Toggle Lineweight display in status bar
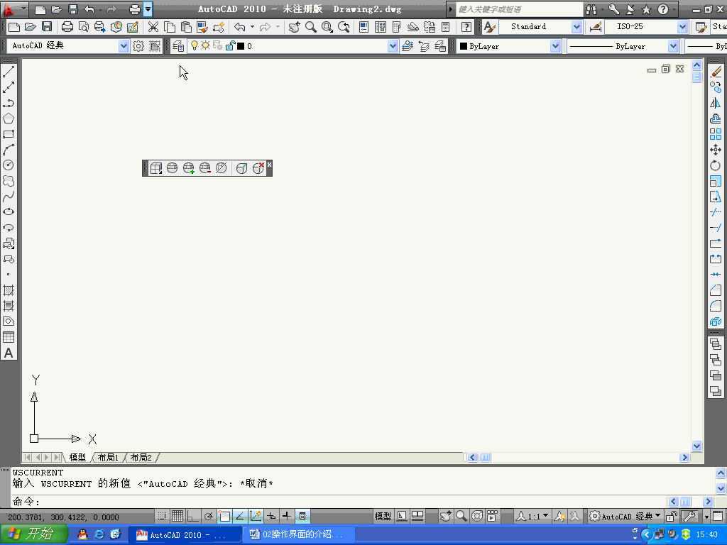This screenshot has height=545, width=727. [x=287, y=516]
